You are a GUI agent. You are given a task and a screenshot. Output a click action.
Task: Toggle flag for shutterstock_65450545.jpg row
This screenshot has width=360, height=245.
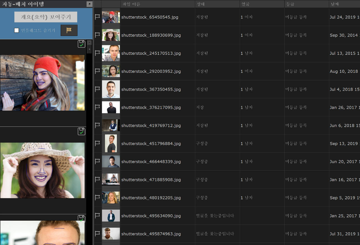click(x=97, y=17)
